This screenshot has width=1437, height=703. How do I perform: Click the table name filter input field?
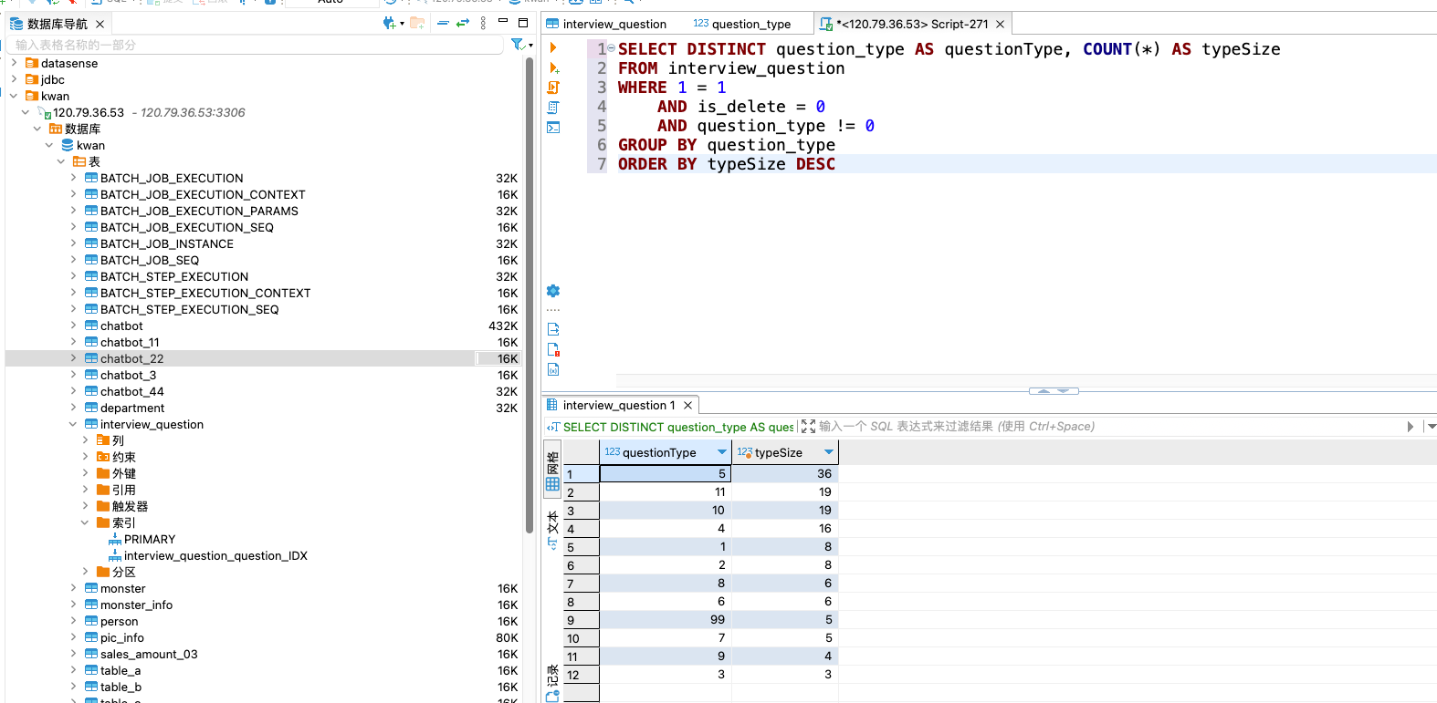pyautogui.click(x=256, y=45)
